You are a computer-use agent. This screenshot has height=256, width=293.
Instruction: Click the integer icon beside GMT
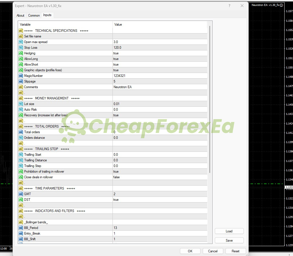[x=21, y=194]
